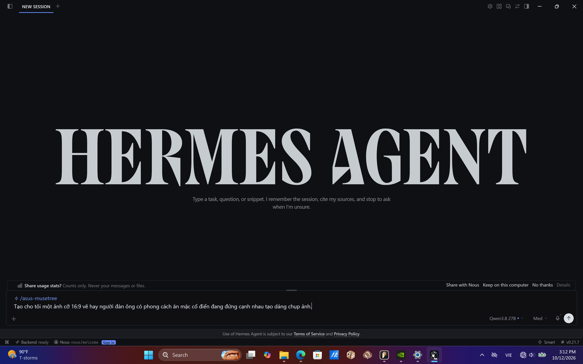Click the Share with Nous option
Image resolution: width=583 pixels, height=364 pixels.
[x=462, y=285]
